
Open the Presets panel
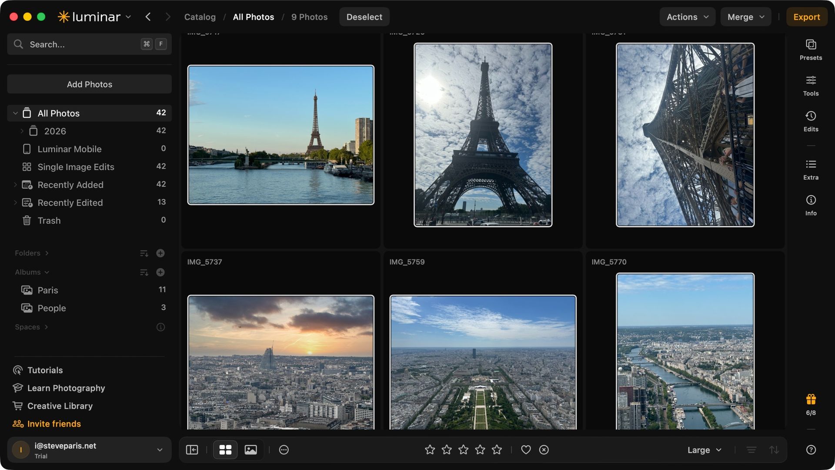(811, 50)
